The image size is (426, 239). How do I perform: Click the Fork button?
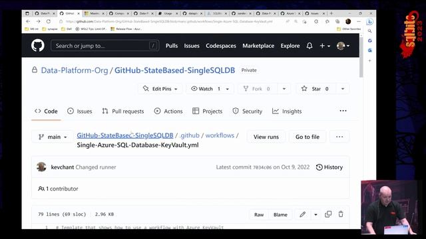(x=257, y=88)
